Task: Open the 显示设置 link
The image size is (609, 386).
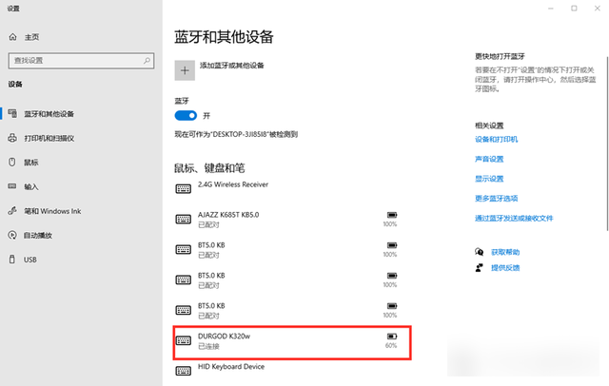Action: [489, 179]
